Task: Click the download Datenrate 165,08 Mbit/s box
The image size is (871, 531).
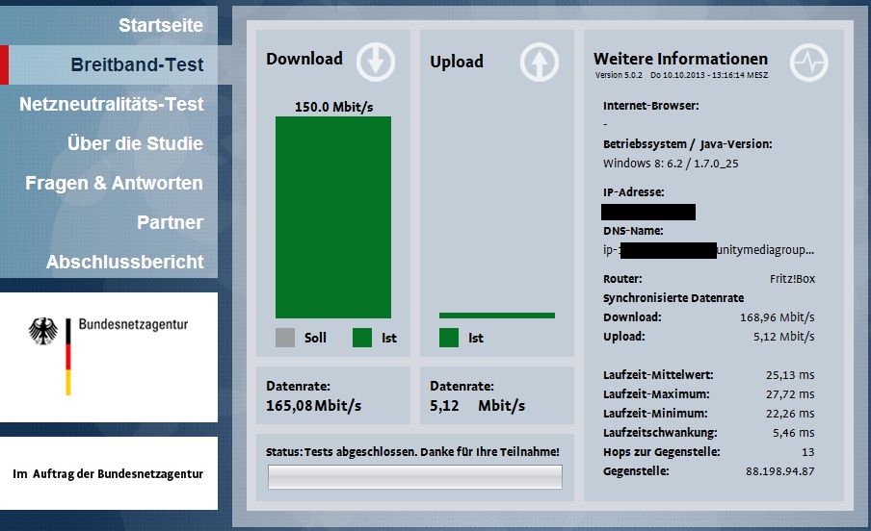Action: coord(333,395)
